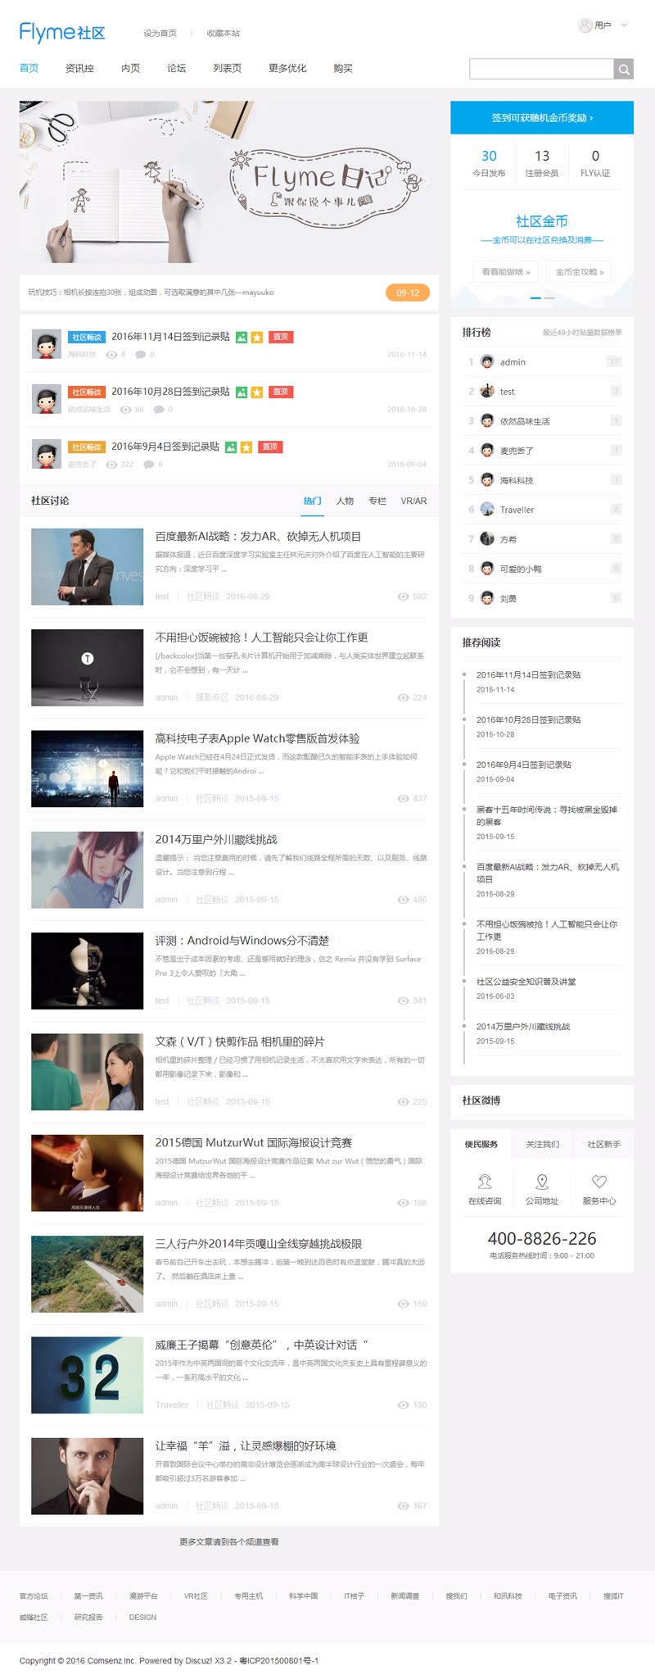The height and width of the screenshot is (1679, 655).
Task: Click 收藏本站 link
Action: click(223, 34)
